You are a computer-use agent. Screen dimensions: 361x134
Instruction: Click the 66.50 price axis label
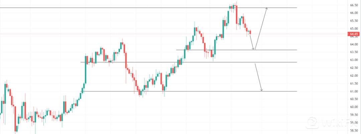[x=354, y=5]
